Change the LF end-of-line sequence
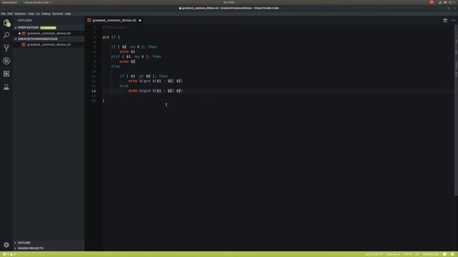The image size is (458, 257). [x=417, y=254]
